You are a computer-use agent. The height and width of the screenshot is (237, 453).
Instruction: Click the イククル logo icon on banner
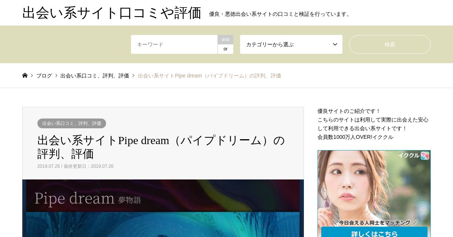425,155
